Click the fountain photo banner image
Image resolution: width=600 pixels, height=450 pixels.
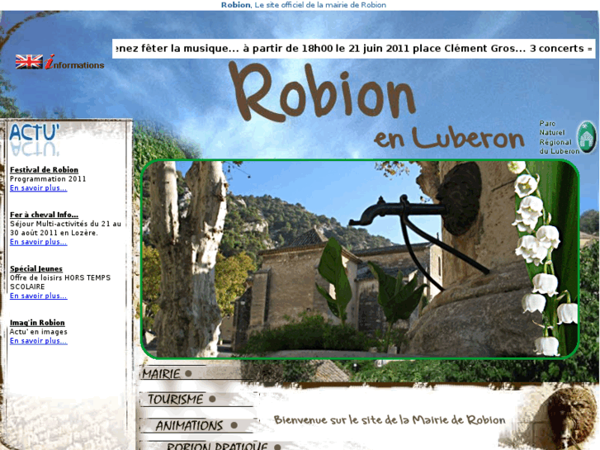pyautogui.click(x=360, y=259)
